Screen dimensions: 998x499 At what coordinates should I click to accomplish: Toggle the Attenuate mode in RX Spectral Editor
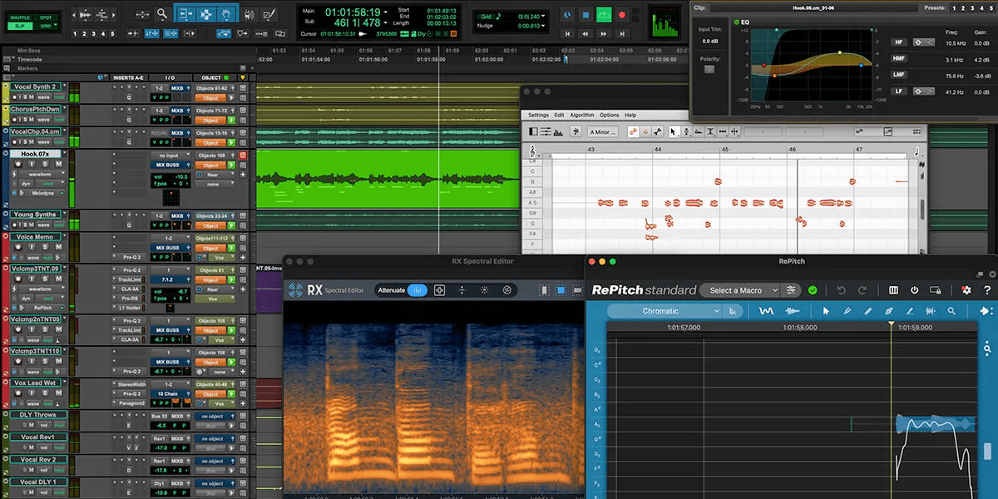point(416,289)
